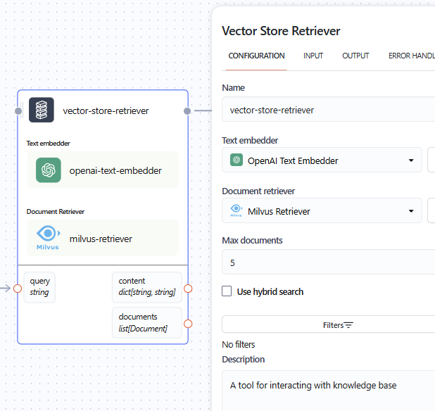435x411 pixels.
Task: Click the Milvus icon in Document retriever dropdown
Action: [237, 211]
